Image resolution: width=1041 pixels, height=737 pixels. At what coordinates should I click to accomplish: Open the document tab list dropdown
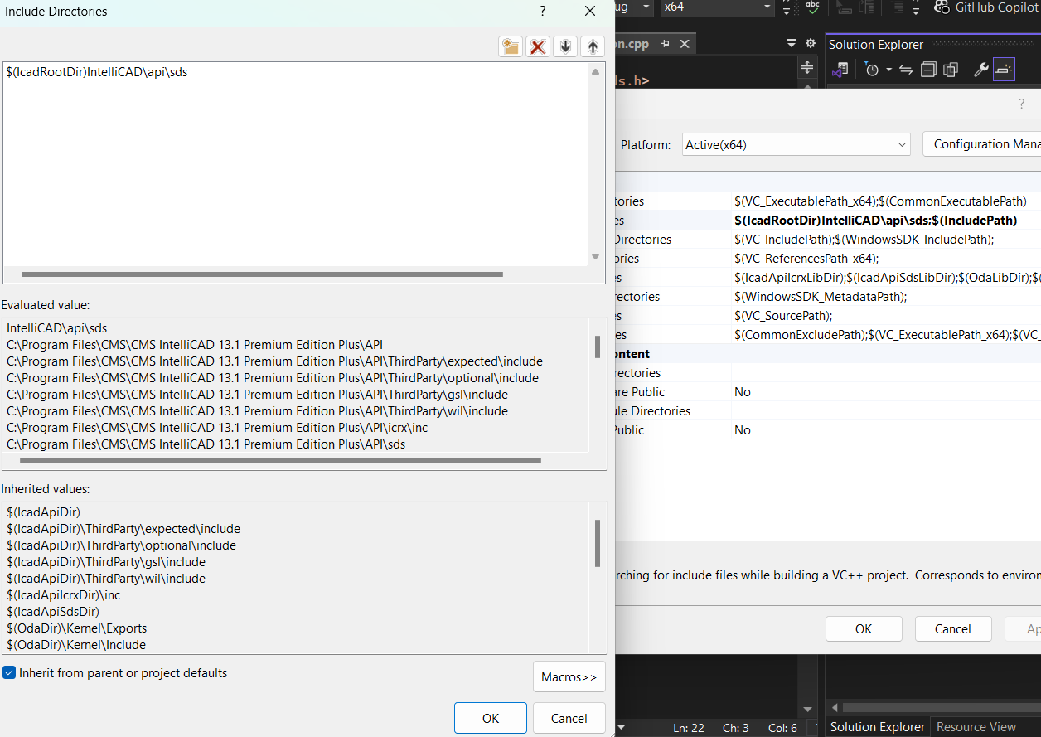pos(793,44)
